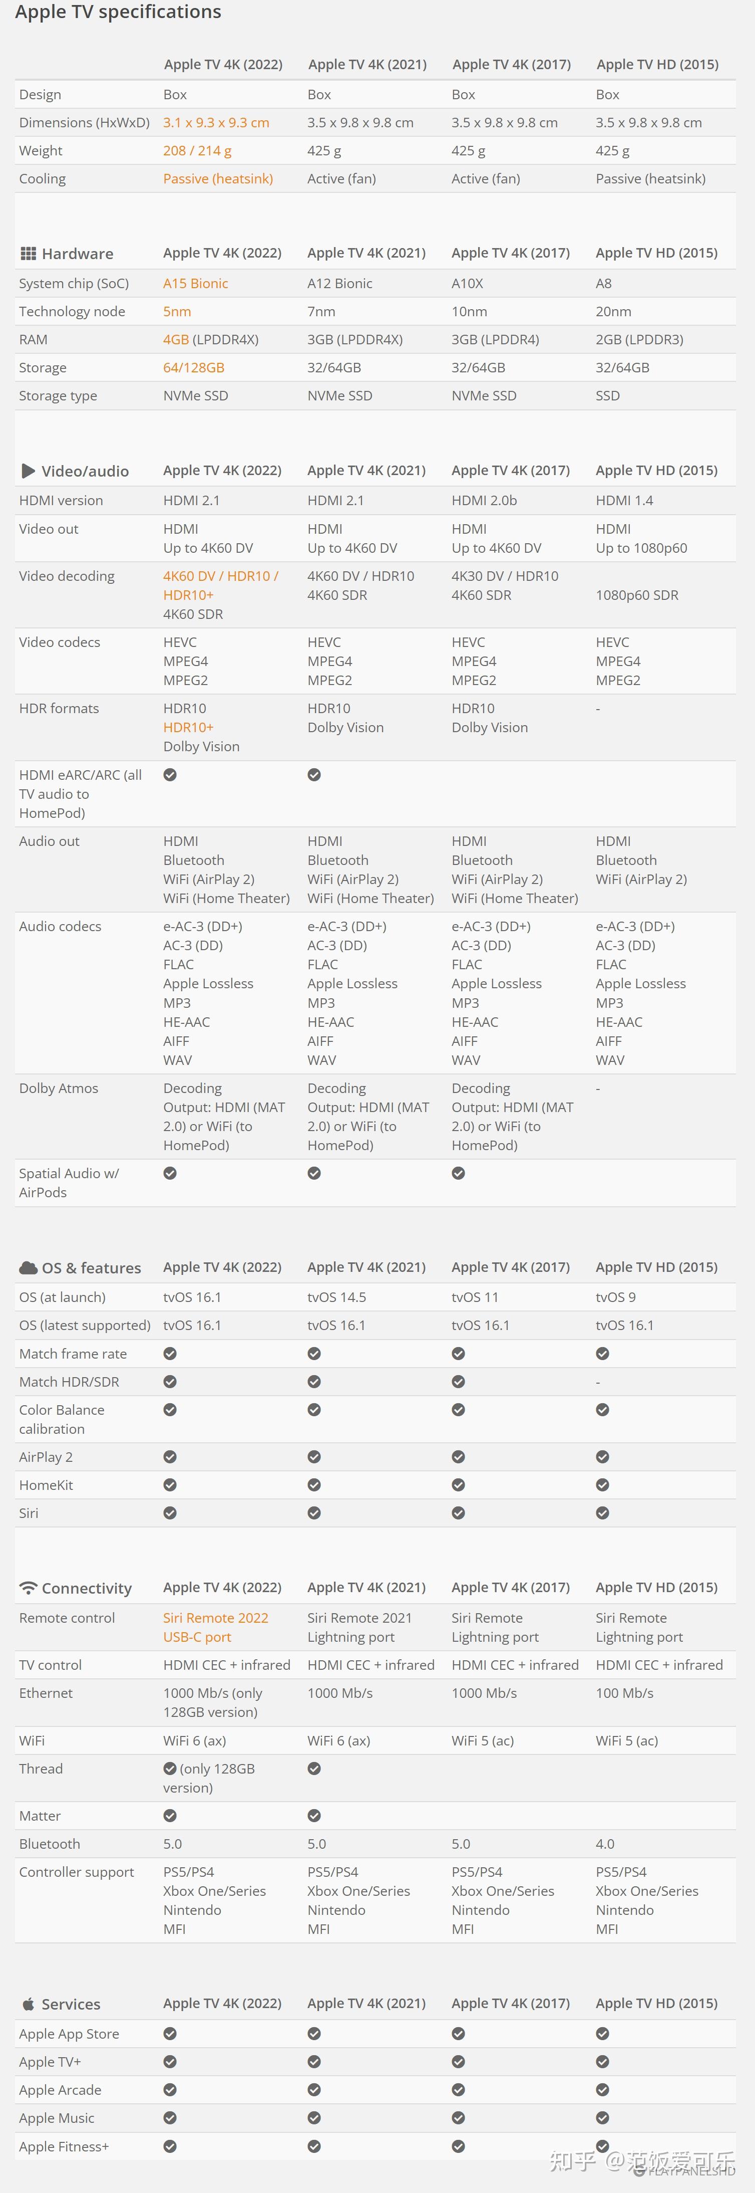Click the Apple TV specifications title
Image resolution: width=755 pixels, height=2193 pixels.
[x=118, y=12]
